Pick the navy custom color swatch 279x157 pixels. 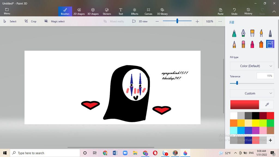248,140
